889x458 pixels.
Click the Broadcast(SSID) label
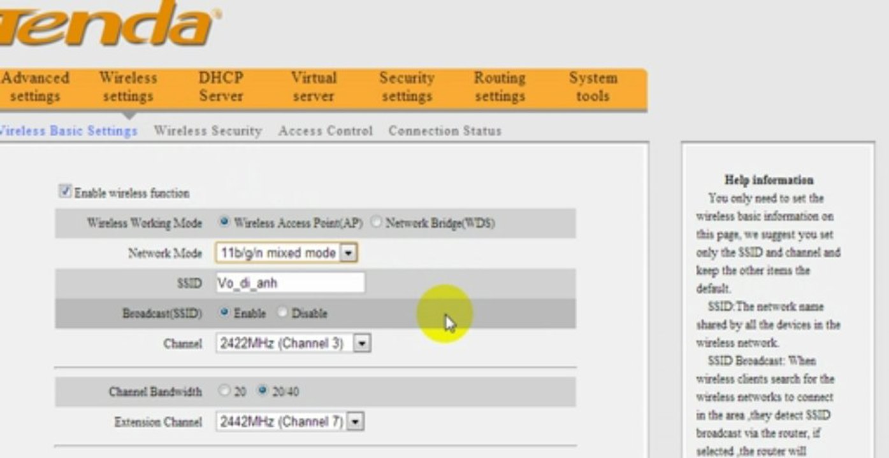click(x=162, y=314)
